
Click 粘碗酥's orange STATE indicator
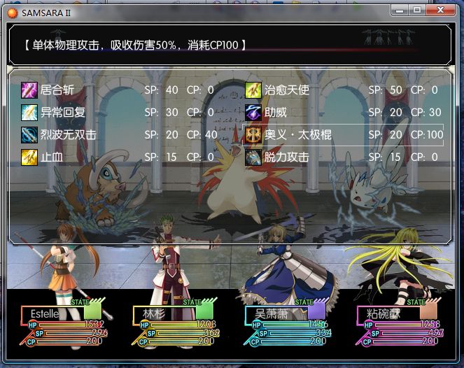tap(428, 311)
